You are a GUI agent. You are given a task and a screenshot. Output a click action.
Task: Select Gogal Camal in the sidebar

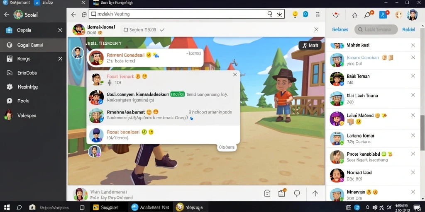pos(33,45)
